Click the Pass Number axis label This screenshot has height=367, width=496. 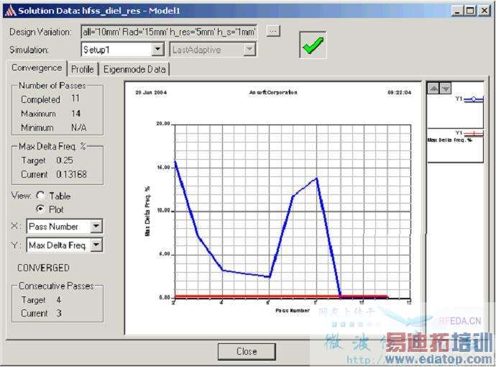293,311
